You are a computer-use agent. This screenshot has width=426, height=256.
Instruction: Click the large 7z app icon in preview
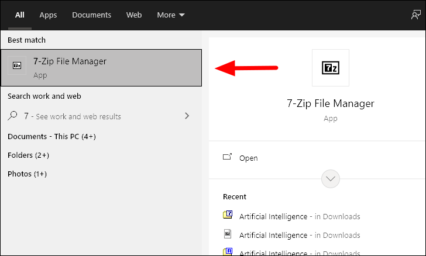click(331, 68)
